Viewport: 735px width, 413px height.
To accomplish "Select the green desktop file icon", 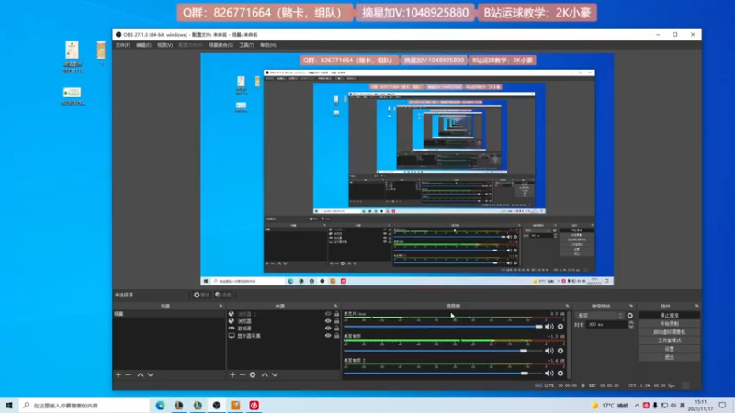I will 73,96.
